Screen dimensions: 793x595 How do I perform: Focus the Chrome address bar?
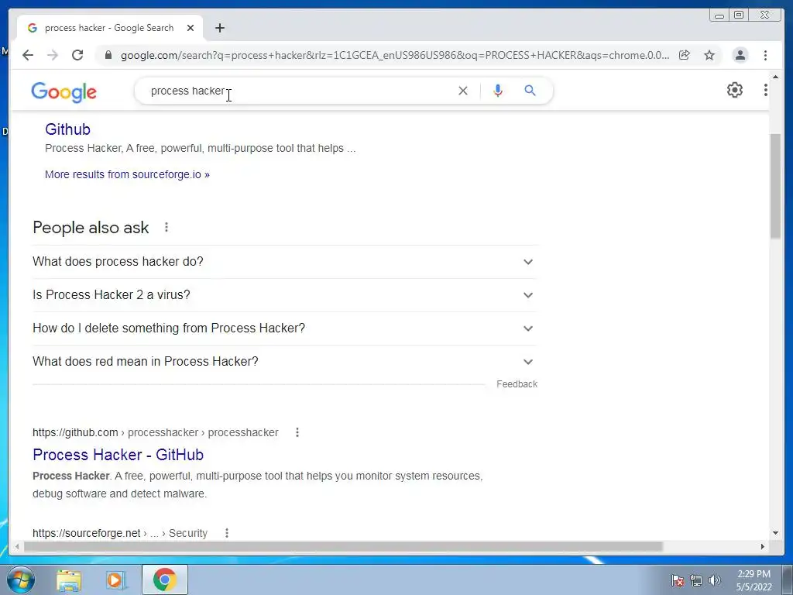tap(394, 55)
